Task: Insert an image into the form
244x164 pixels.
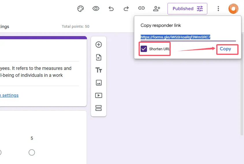Action: [99, 83]
